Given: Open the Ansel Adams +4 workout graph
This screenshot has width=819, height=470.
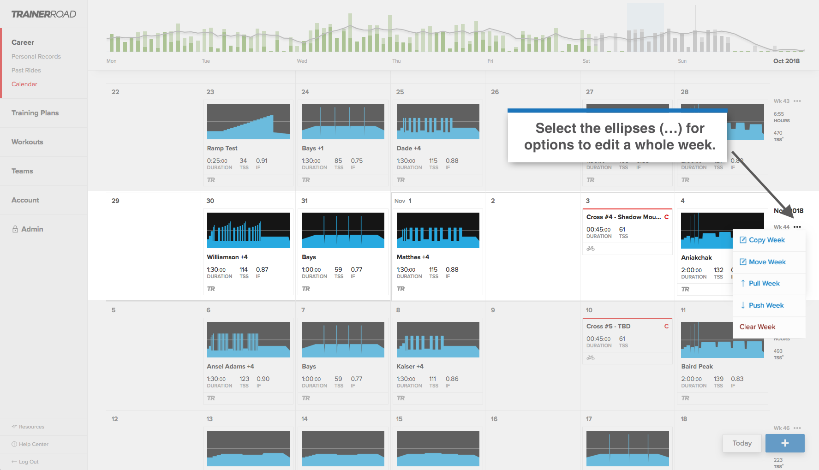Looking at the screenshot, I should (248, 339).
